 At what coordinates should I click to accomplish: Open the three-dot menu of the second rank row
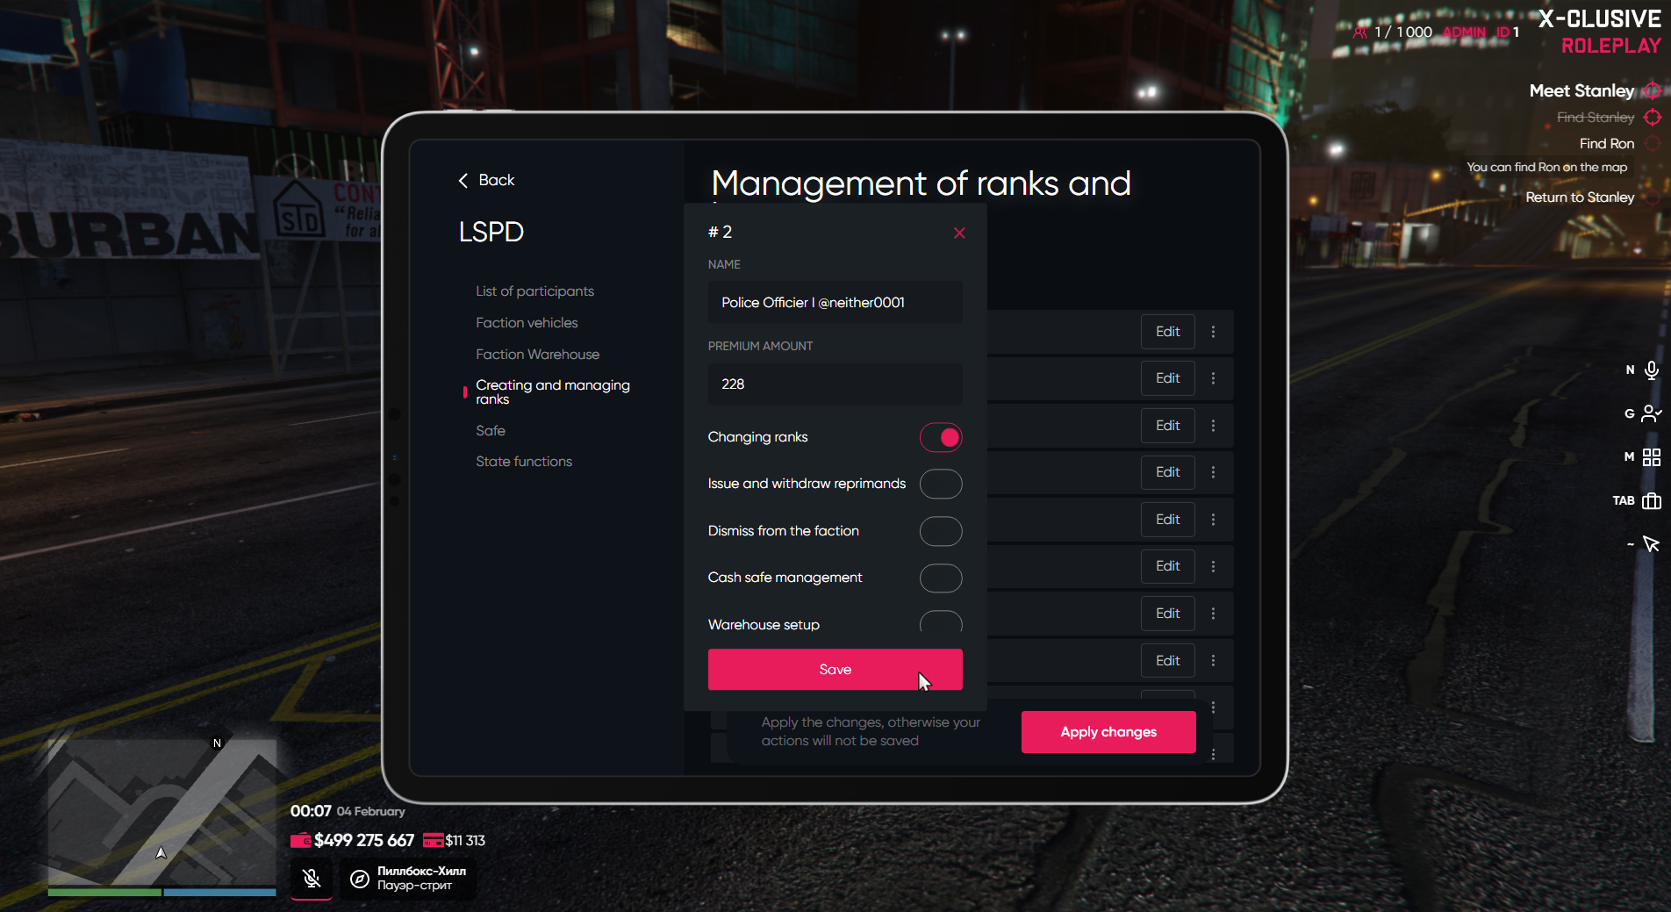point(1214,378)
